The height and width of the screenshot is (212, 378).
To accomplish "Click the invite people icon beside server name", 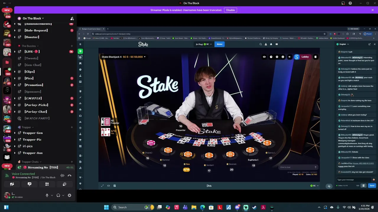I will coord(72,18).
